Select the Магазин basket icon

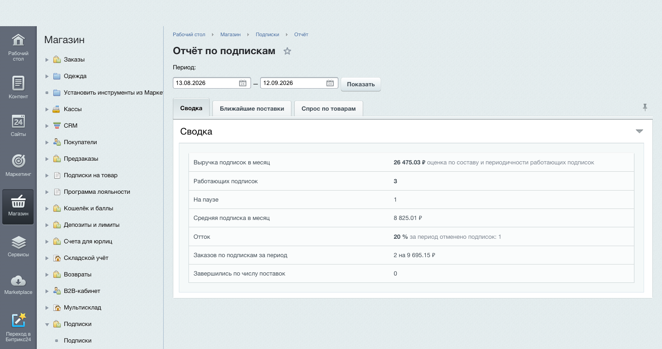(18, 201)
